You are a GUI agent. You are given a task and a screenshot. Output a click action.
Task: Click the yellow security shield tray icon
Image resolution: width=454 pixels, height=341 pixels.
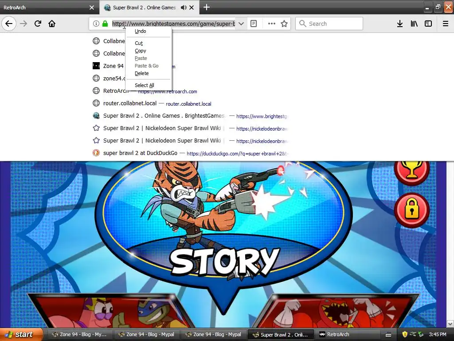point(405,334)
